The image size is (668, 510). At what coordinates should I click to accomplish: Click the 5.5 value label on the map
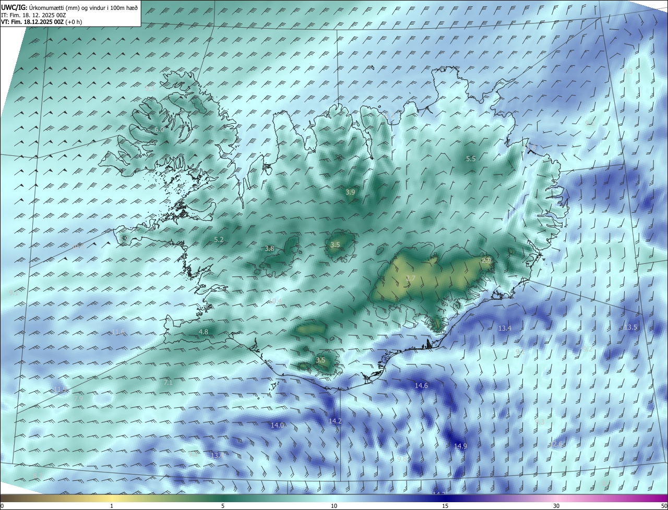pyautogui.click(x=471, y=159)
